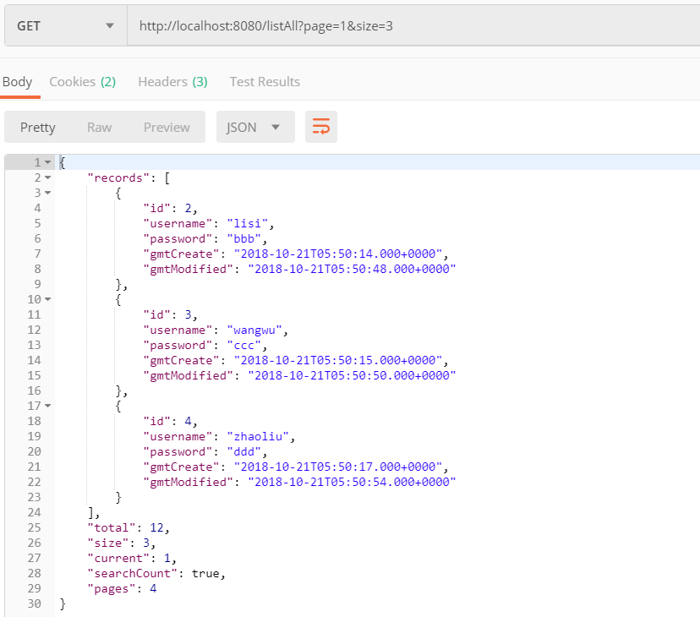Click line number 24 in the gutter
Screen dimensions: 700x617
[x=34, y=512]
